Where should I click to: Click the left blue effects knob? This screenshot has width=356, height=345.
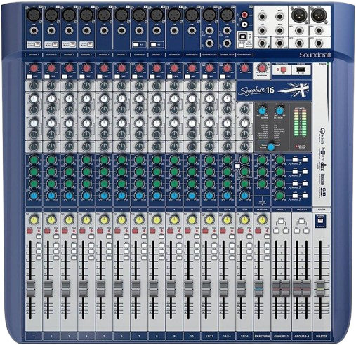pyautogui.click(x=262, y=111)
